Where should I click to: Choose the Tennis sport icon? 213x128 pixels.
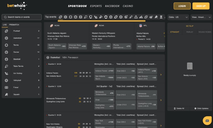pos(7,45)
